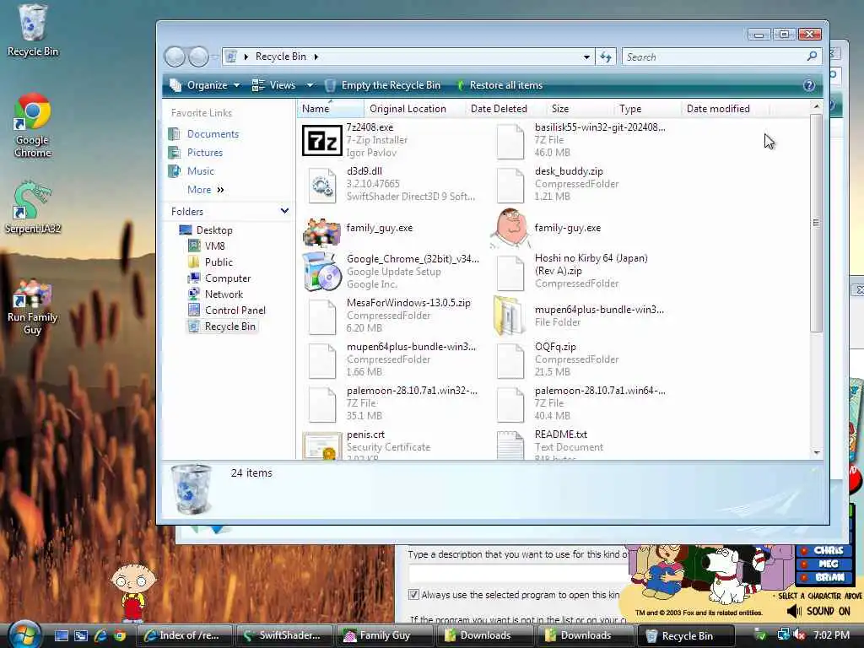The image size is (864, 648).
Task: Sort by Date modified column header
Action: 725,109
